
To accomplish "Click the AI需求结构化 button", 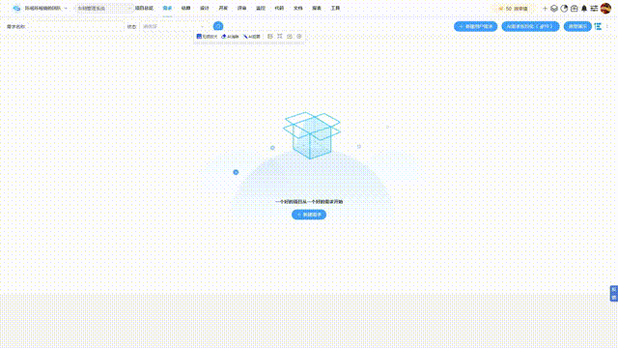I will [530, 26].
